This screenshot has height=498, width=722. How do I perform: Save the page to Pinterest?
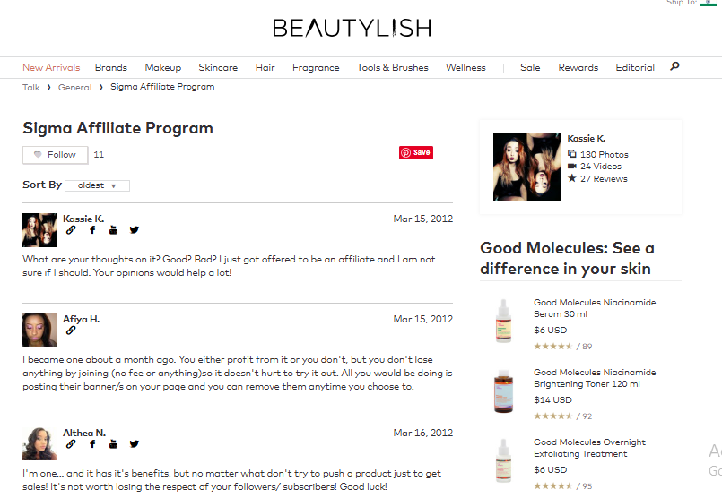click(x=416, y=152)
